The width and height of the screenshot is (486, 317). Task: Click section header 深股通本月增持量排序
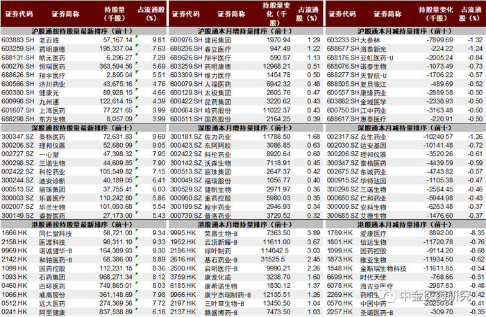[245, 128]
